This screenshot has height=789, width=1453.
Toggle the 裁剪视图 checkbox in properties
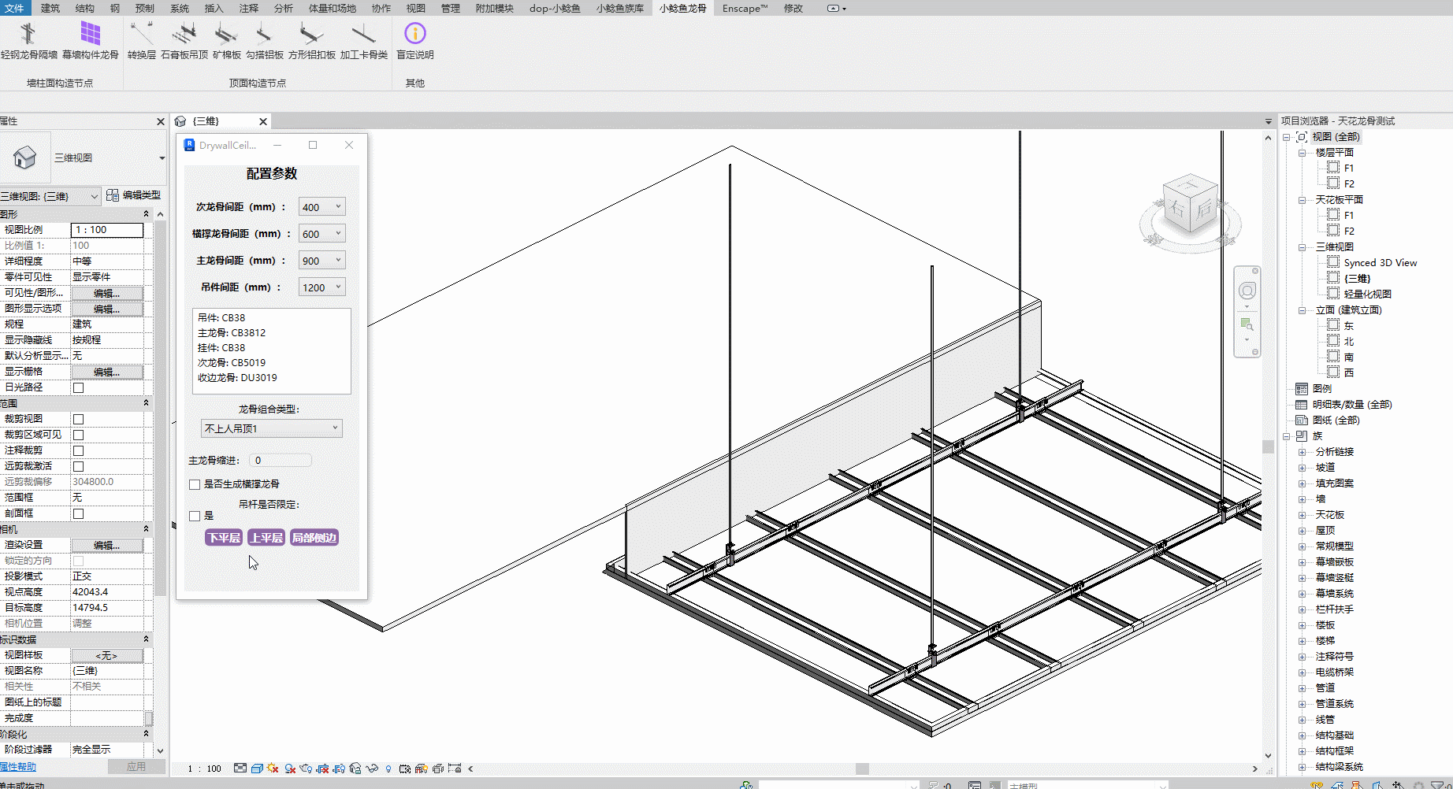click(x=78, y=419)
